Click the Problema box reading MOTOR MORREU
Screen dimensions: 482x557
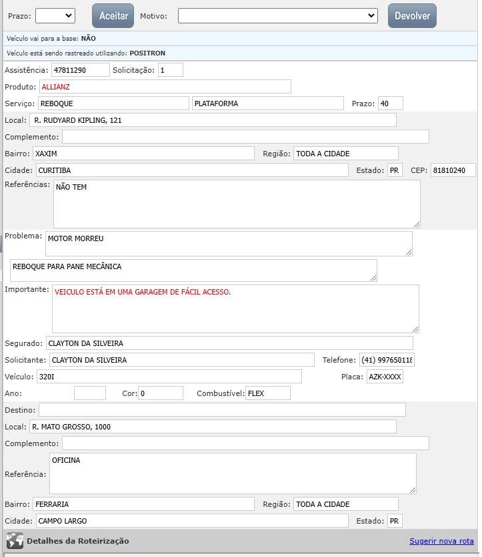tap(229, 243)
